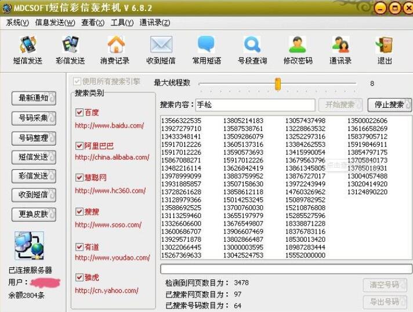The image size is (413, 312).
Task: Open the 短信发送 toolbar icon
Action: point(28,44)
